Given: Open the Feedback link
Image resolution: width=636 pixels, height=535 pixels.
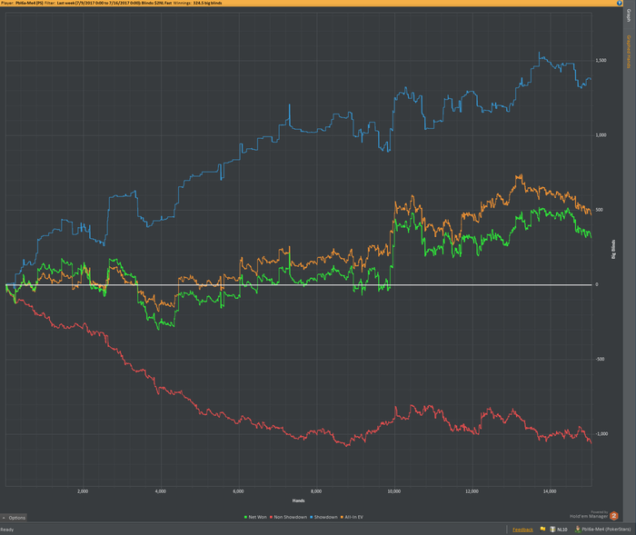Looking at the screenshot, I should [x=522, y=530].
